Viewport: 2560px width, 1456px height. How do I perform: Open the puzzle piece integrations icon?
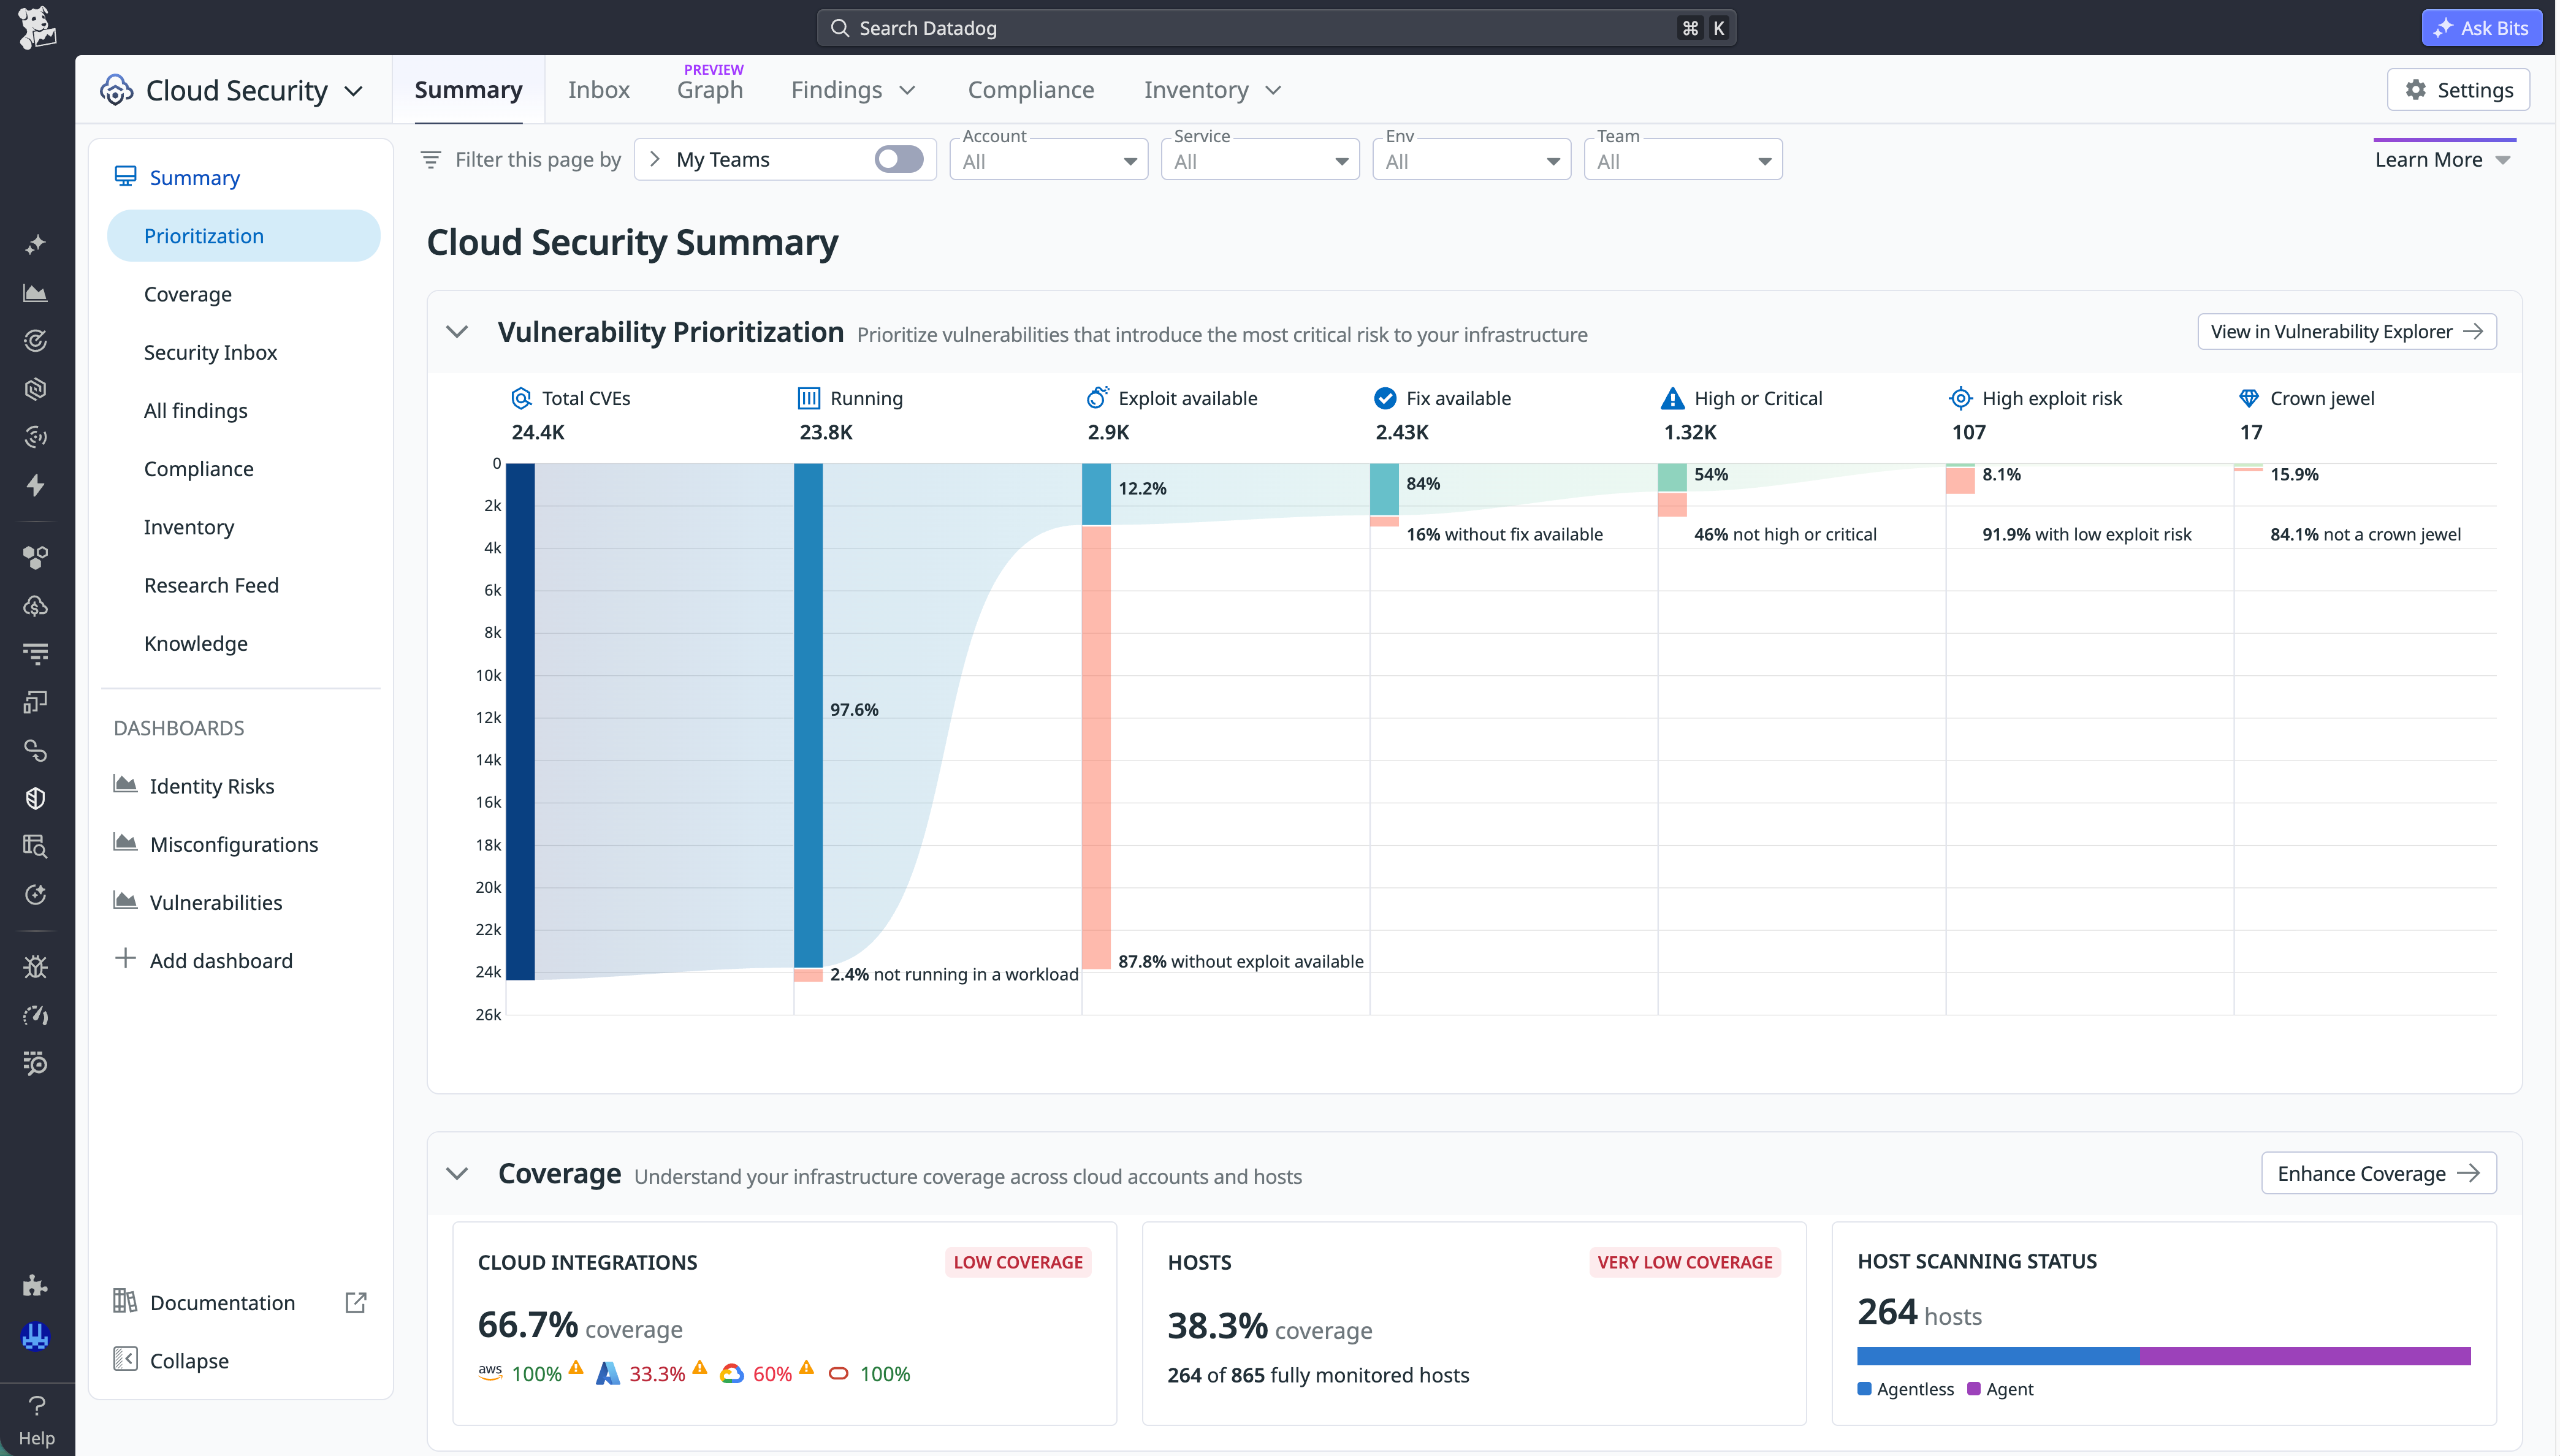36,1285
